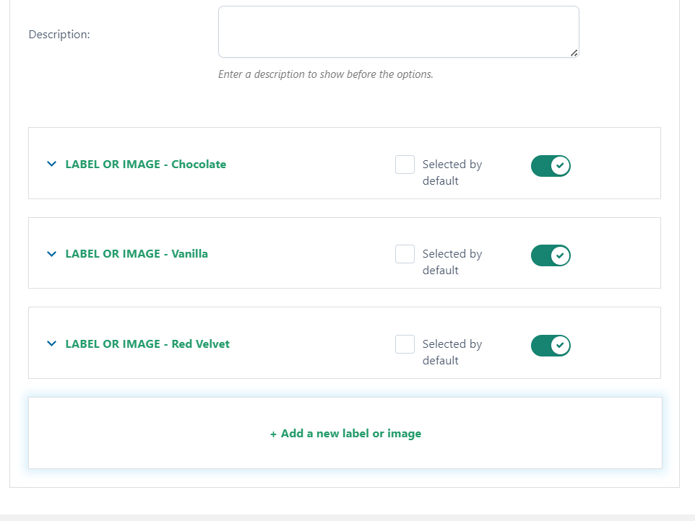Screen dimensions: 695x521
Task: Click inside the Description text area
Action: coord(399,32)
